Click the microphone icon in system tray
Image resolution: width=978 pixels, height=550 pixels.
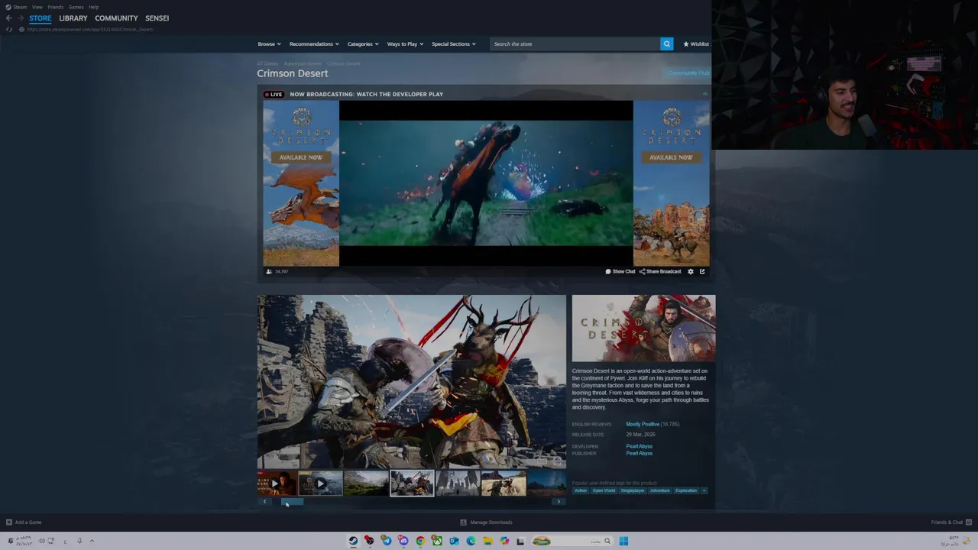(x=79, y=541)
